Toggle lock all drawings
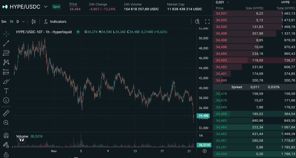The width and height of the screenshot is (296, 158). click(x=6, y=155)
